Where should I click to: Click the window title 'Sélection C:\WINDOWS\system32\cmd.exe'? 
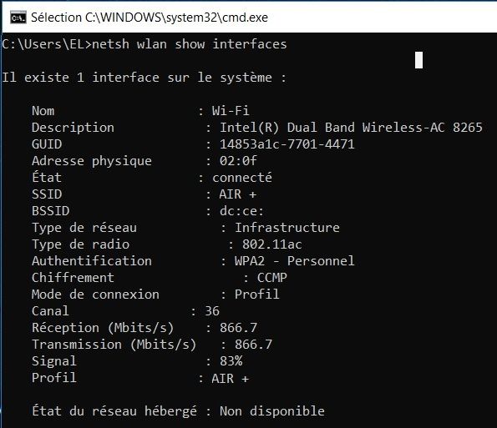coord(150,18)
